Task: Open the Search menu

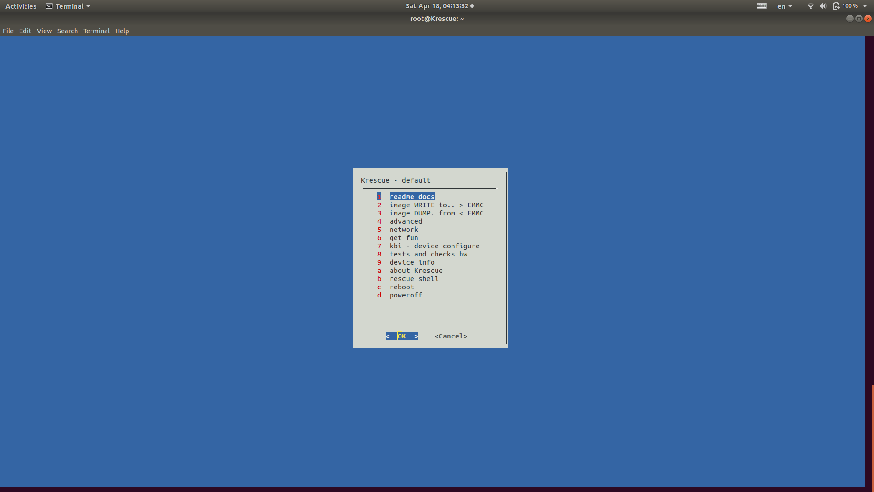Action: click(67, 31)
